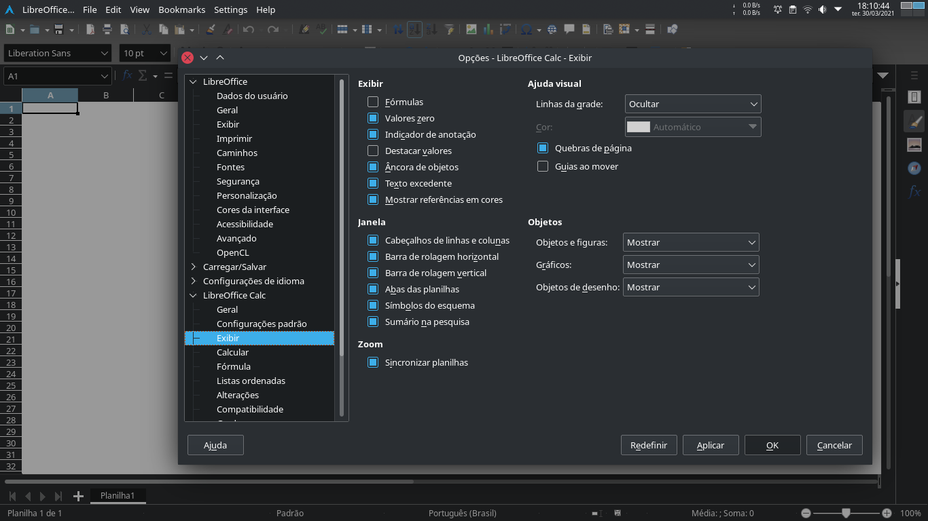Select Calcular in the options tree
The image size is (928, 521).
[x=232, y=352]
